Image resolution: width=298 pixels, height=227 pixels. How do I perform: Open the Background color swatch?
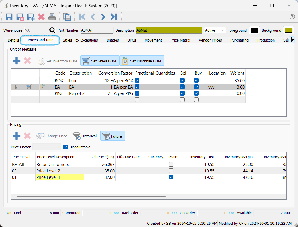(289, 30)
